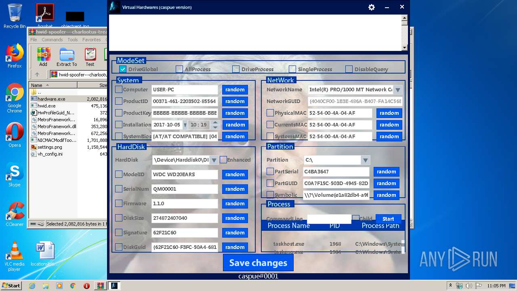
Task: Enable DriveProcess mode checkbox
Action: pyautogui.click(x=236, y=69)
